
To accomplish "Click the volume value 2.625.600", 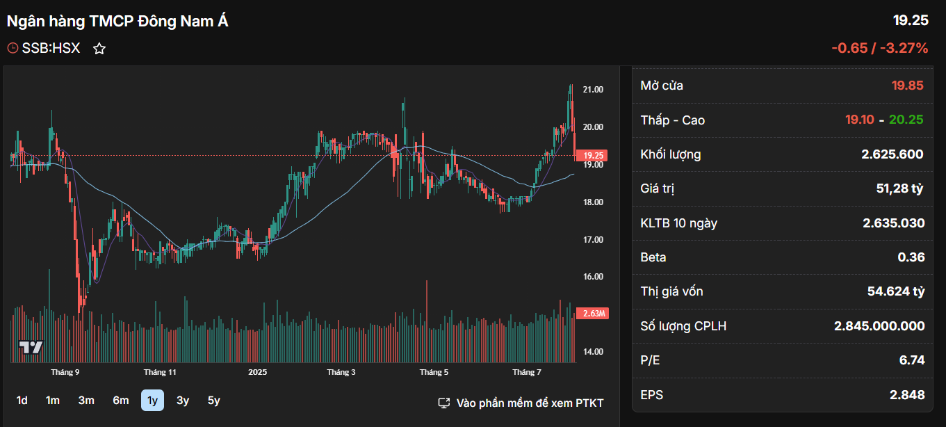I will [x=892, y=154].
